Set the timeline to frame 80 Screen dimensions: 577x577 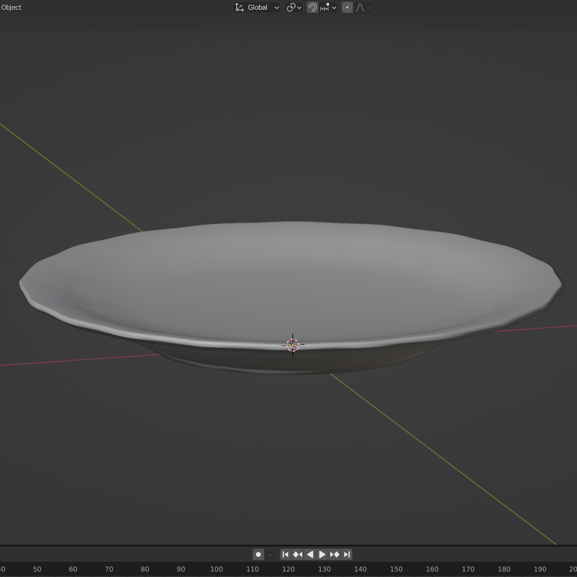click(144, 569)
